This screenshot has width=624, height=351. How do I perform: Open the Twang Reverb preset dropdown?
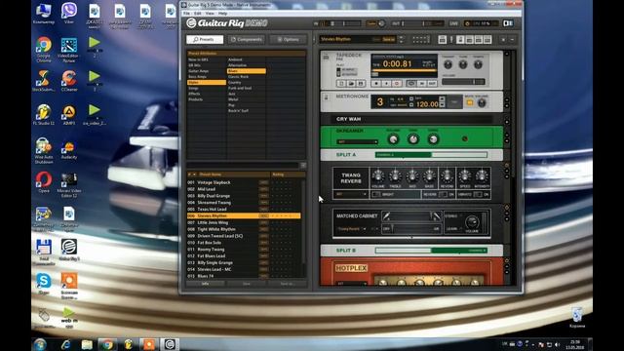(351, 194)
